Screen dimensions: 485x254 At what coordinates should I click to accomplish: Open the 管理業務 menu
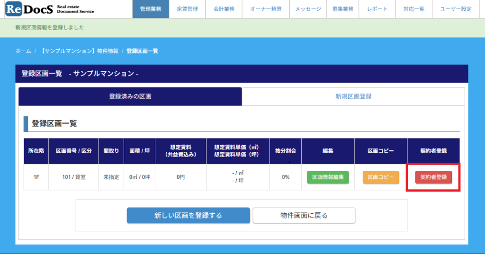pos(151,9)
